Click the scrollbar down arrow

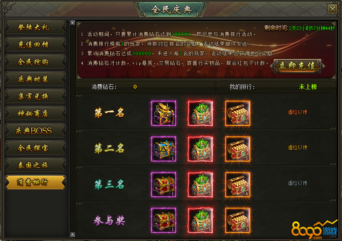[x=73, y=234]
